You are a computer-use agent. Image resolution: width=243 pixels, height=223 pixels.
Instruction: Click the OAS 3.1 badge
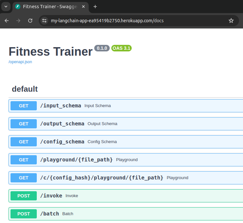[121, 48]
